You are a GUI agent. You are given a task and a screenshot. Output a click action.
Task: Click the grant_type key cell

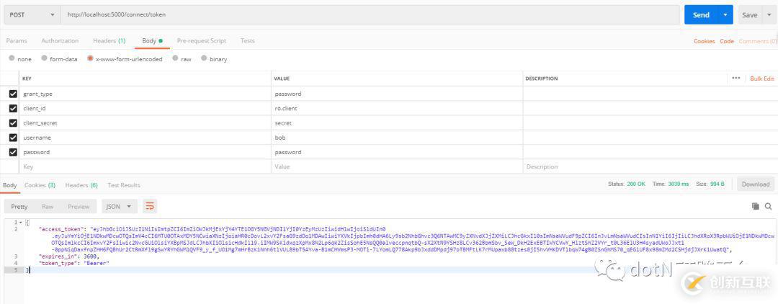(x=146, y=94)
